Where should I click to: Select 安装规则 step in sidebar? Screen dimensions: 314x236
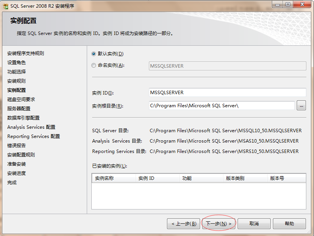pyautogui.click(x=17, y=81)
